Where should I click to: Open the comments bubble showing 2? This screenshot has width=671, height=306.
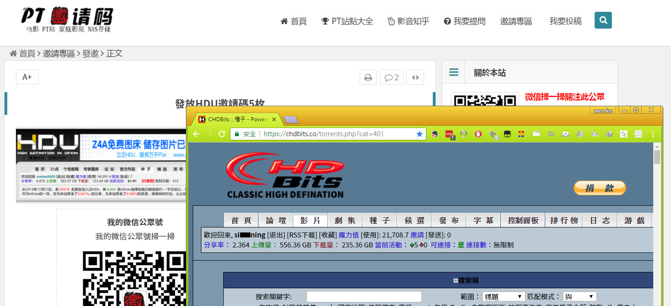391,77
